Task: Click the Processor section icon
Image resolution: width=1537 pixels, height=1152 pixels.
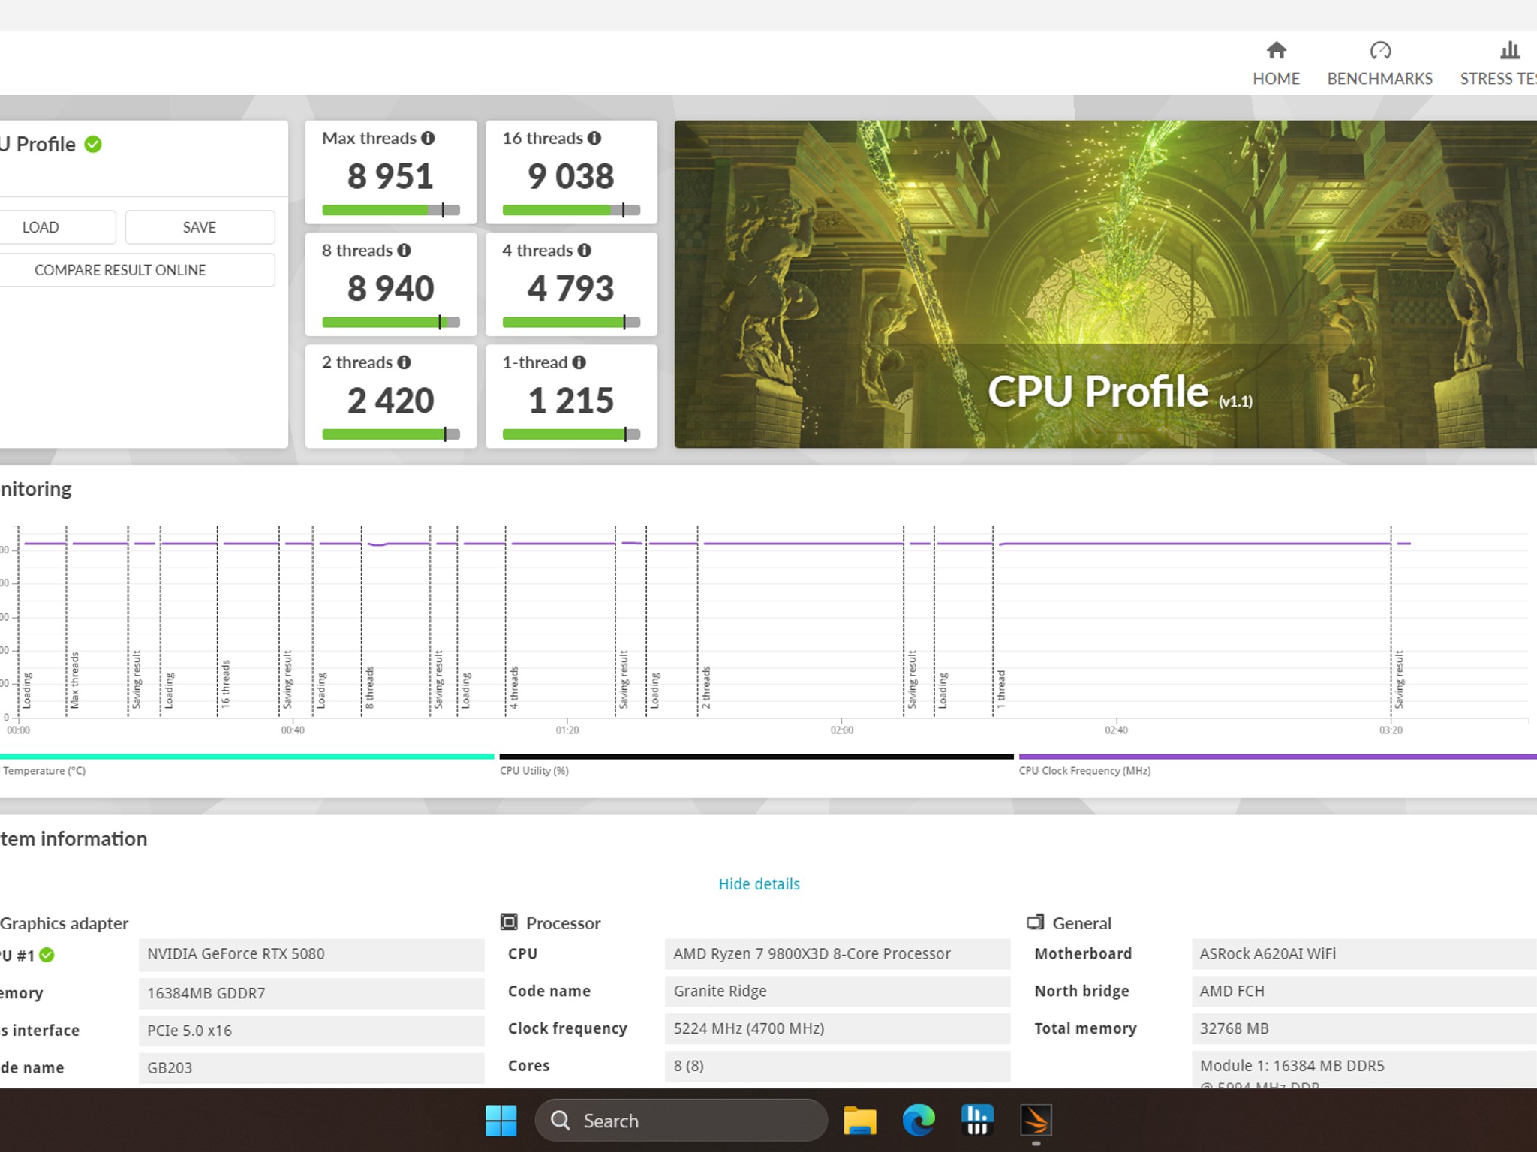Action: point(510,922)
